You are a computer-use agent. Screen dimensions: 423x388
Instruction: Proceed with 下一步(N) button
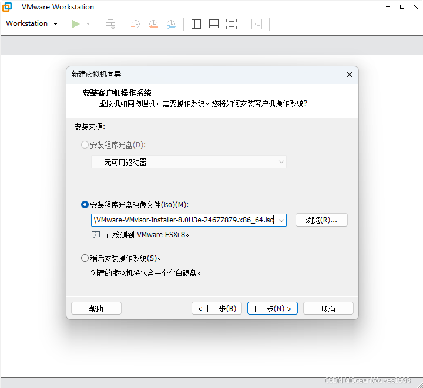click(x=273, y=308)
